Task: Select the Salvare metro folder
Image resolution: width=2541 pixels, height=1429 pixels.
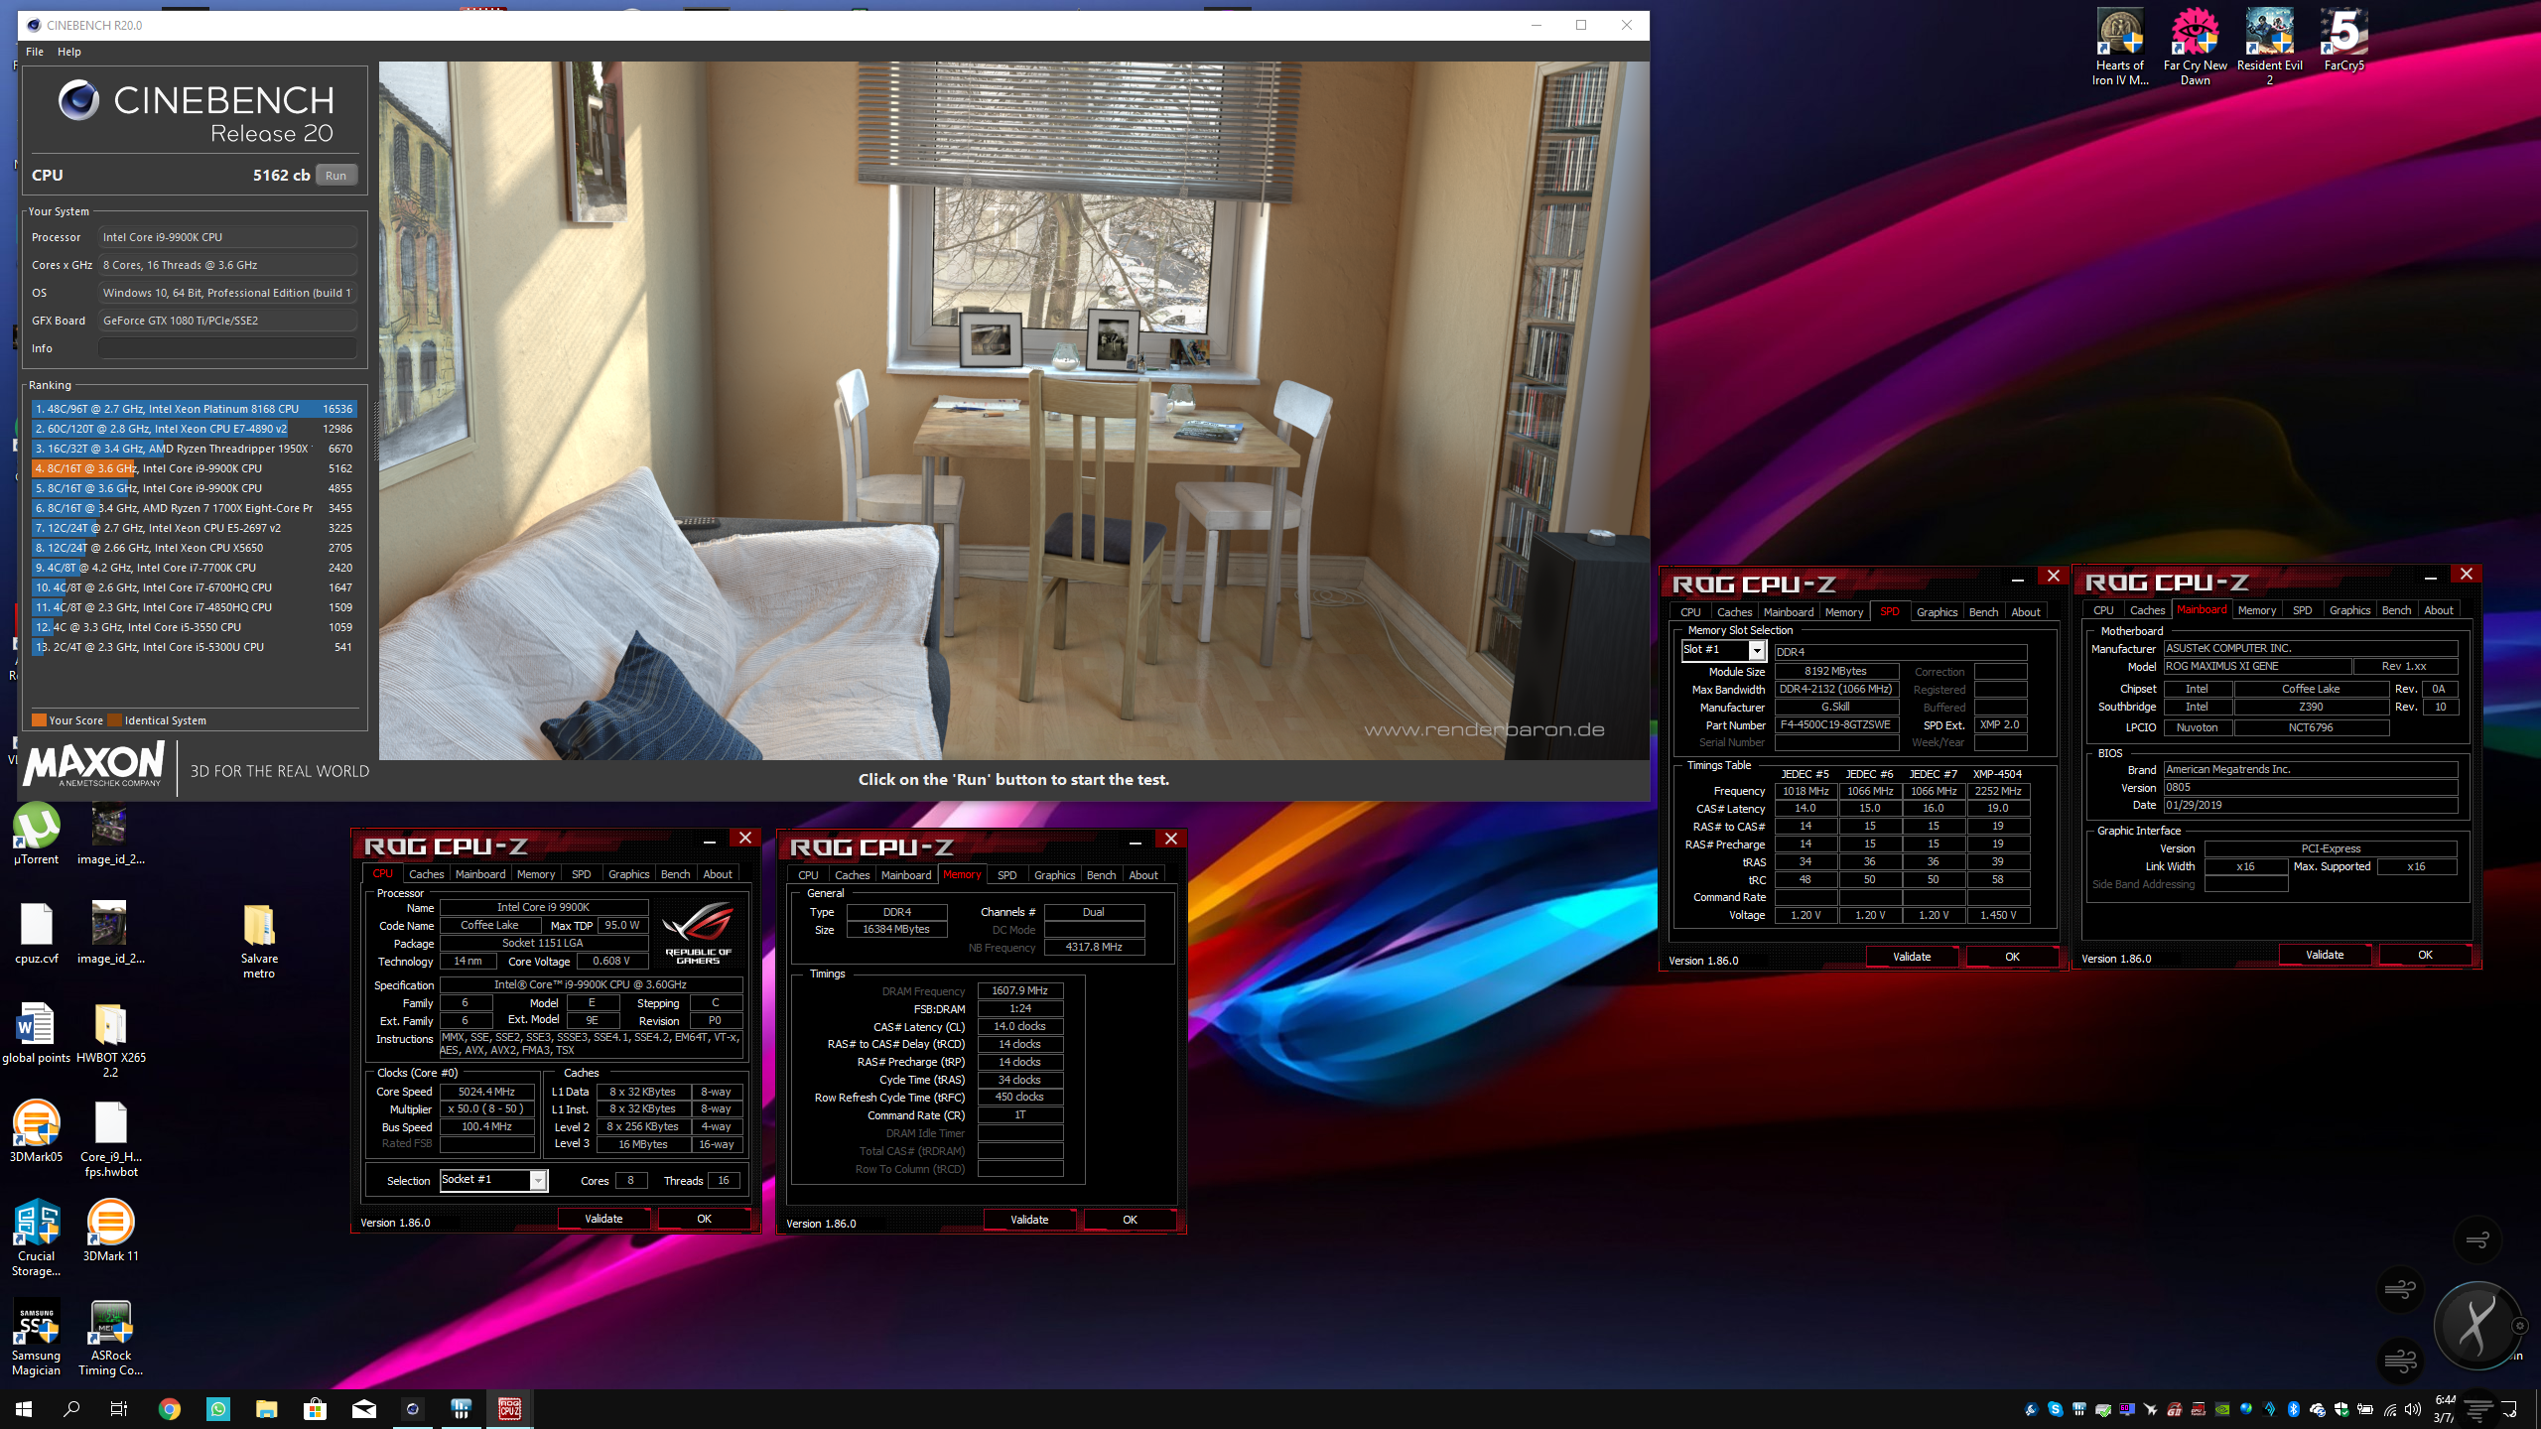Action: click(259, 941)
